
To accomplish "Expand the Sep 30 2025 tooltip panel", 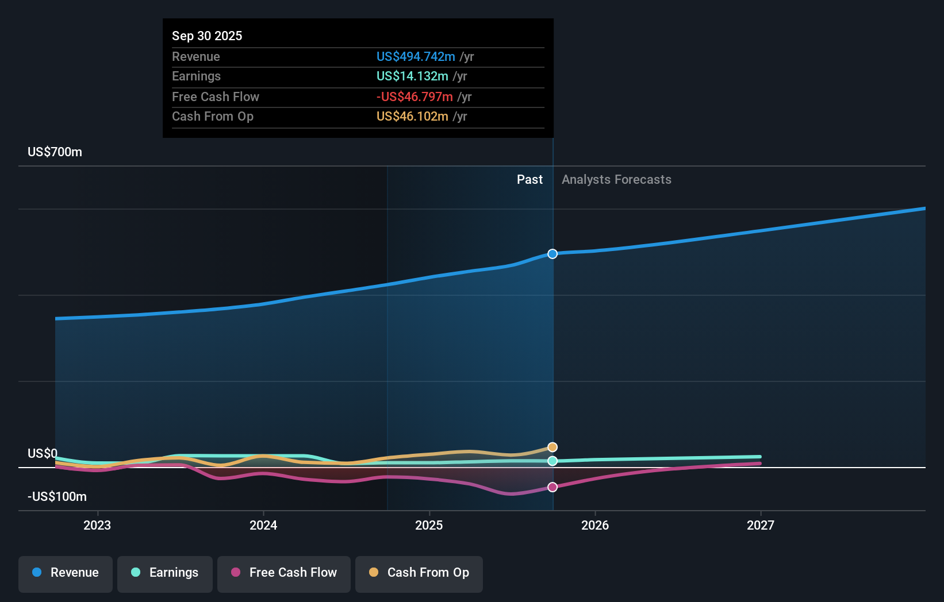I will [x=358, y=78].
